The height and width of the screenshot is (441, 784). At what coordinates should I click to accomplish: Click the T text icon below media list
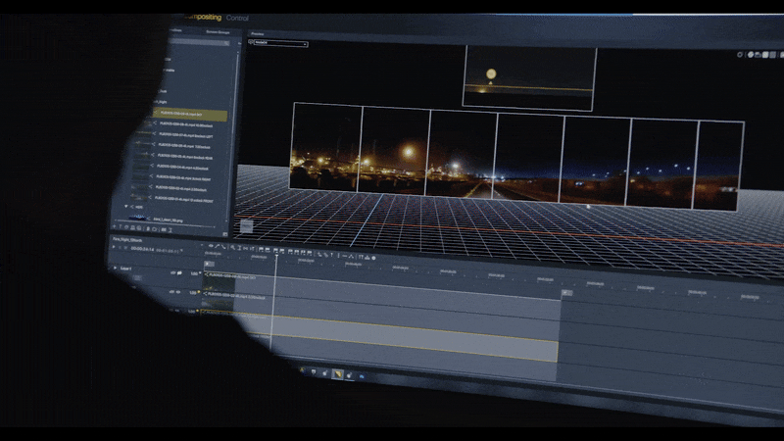tap(121, 227)
